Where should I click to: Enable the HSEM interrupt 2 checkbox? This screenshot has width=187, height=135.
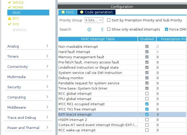pos(147,120)
